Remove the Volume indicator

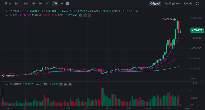point(70,84)
